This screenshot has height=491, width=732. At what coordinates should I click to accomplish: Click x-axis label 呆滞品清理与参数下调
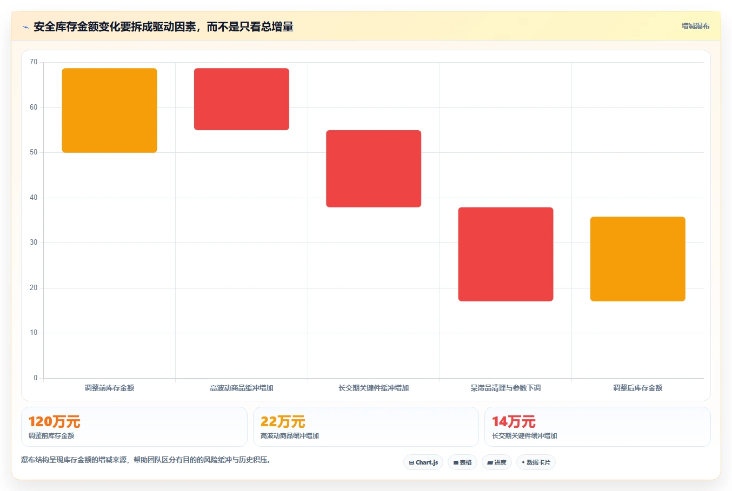click(505, 388)
